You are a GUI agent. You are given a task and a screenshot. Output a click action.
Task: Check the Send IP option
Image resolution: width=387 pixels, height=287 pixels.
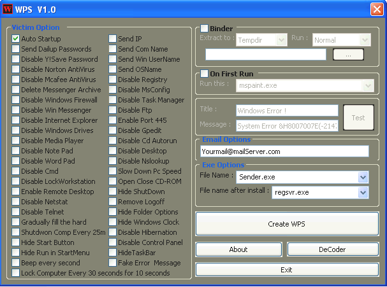(x=112, y=39)
